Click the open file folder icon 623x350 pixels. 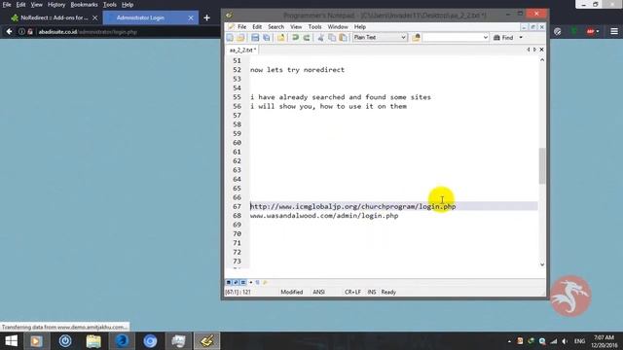click(240, 37)
